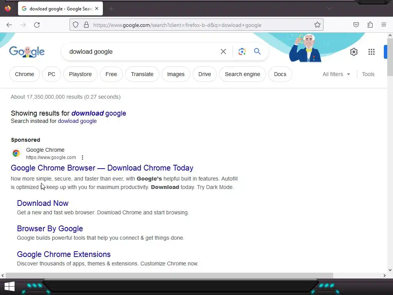Submit the search with the magnifier icon
393x295 pixels.
tap(258, 51)
